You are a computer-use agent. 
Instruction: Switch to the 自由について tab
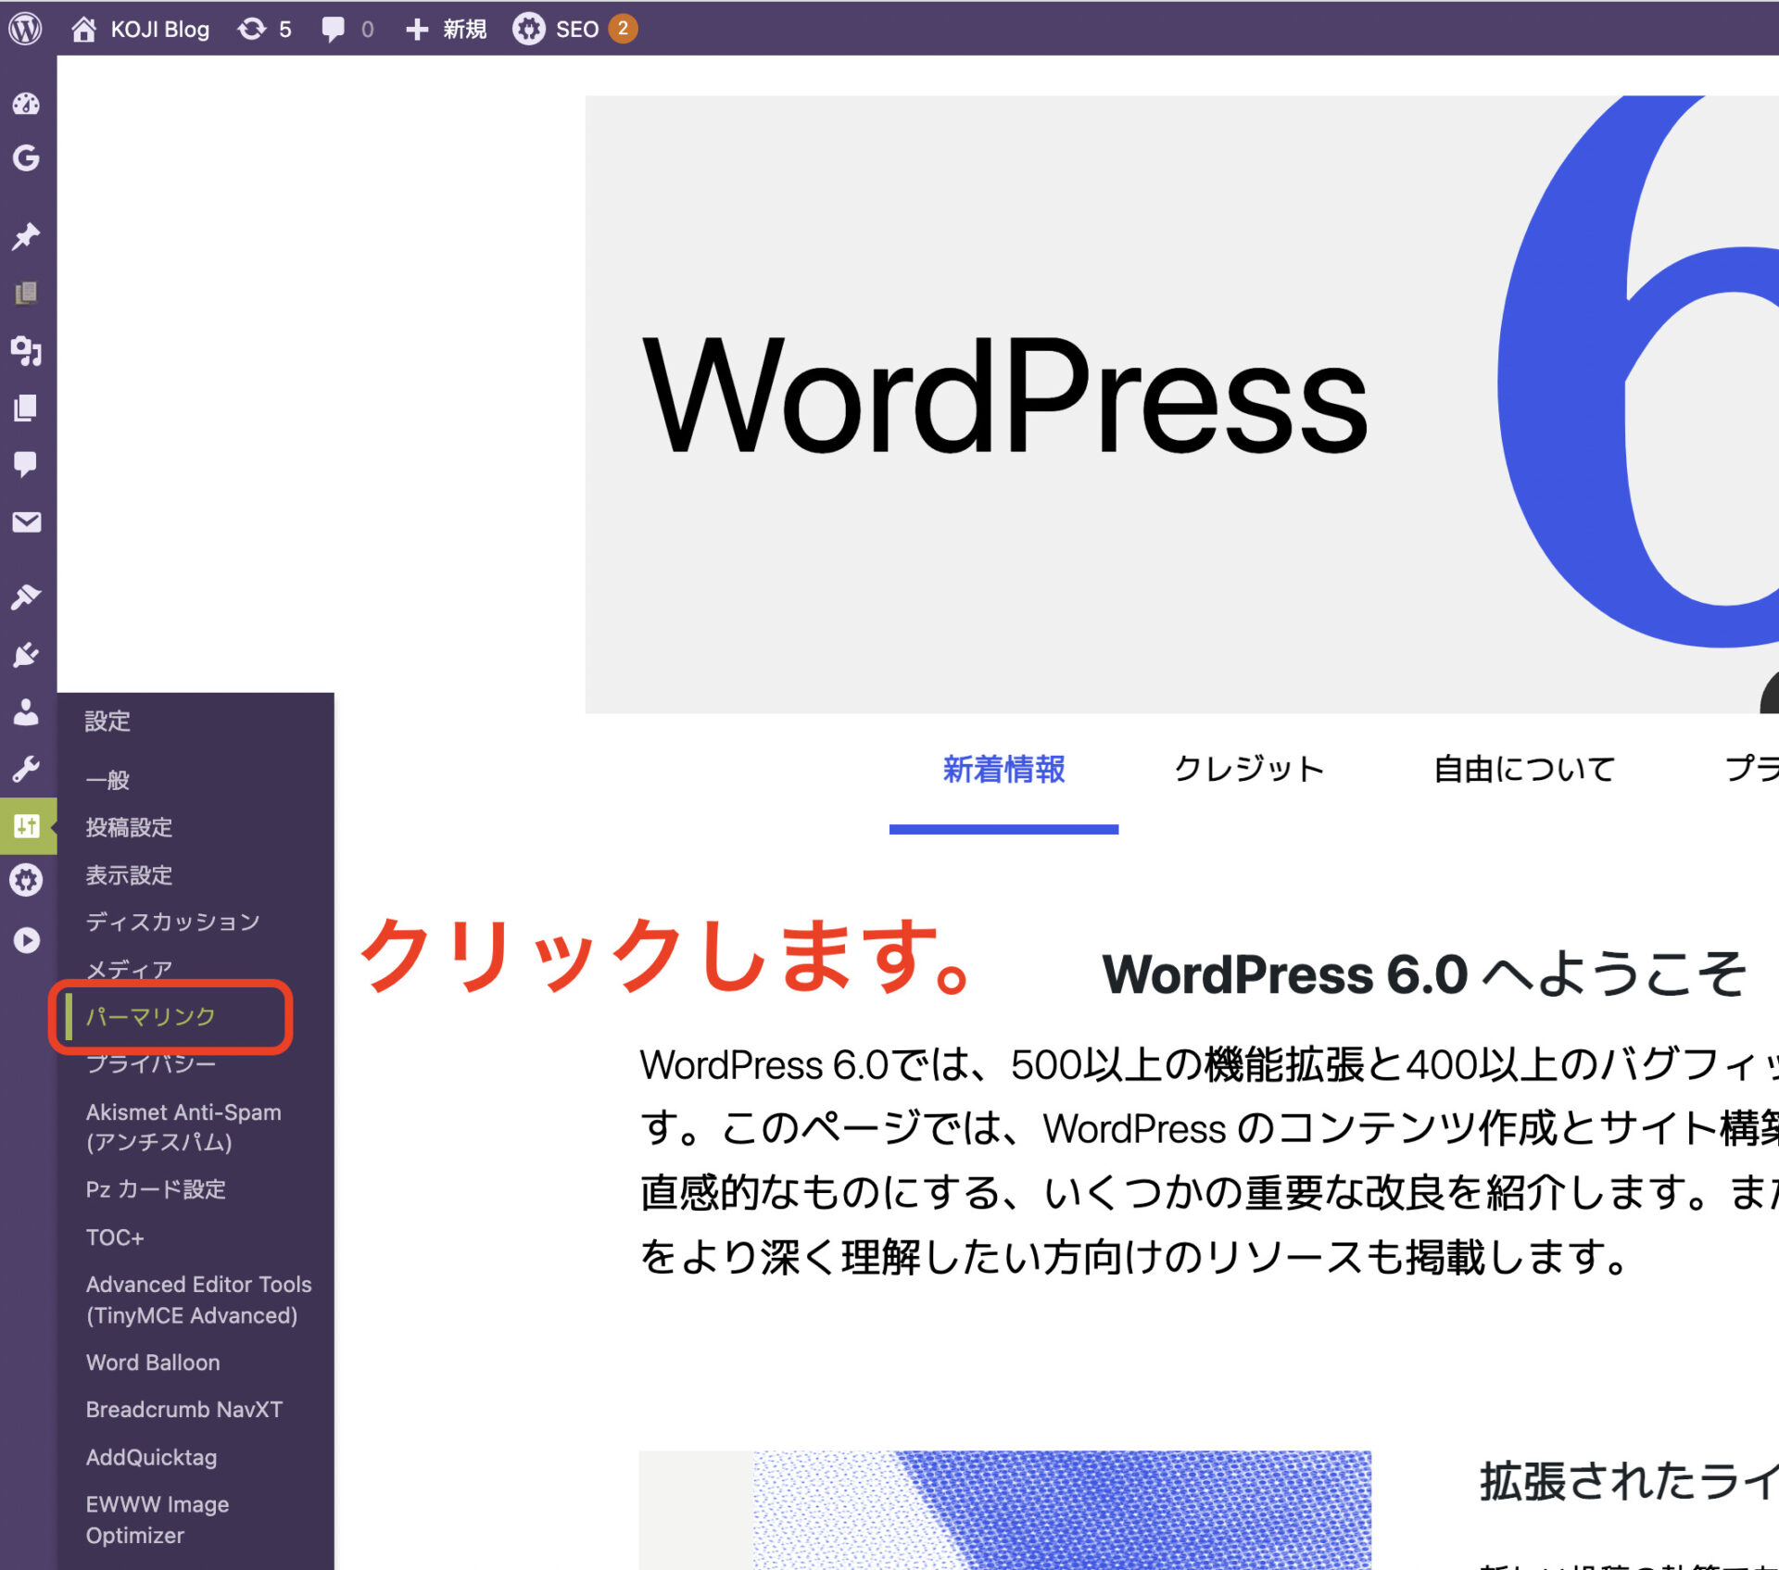tap(1524, 770)
